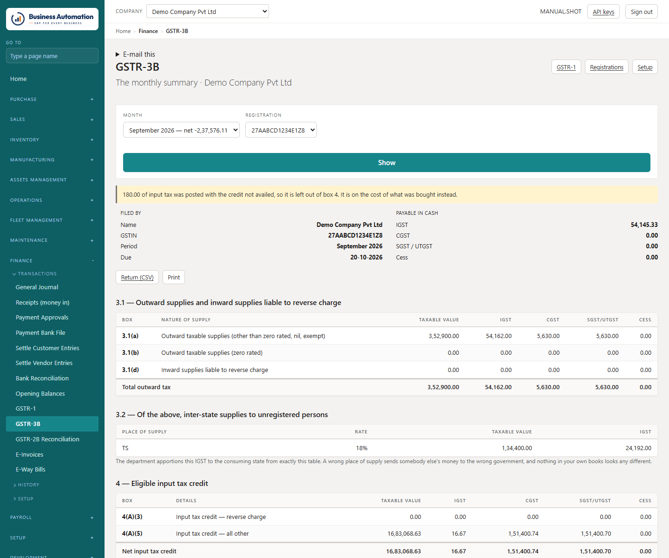Open the GSTR-1 button near the title
The width and height of the screenshot is (669, 558).
[x=566, y=67]
